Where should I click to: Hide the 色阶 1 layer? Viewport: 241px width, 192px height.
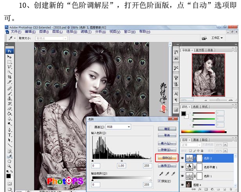182,176
